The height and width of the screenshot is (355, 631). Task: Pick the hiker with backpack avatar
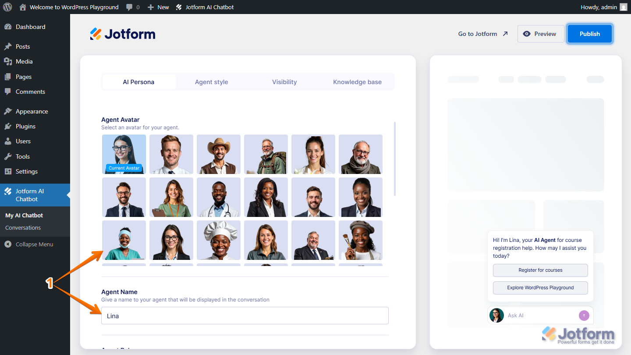click(266, 154)
